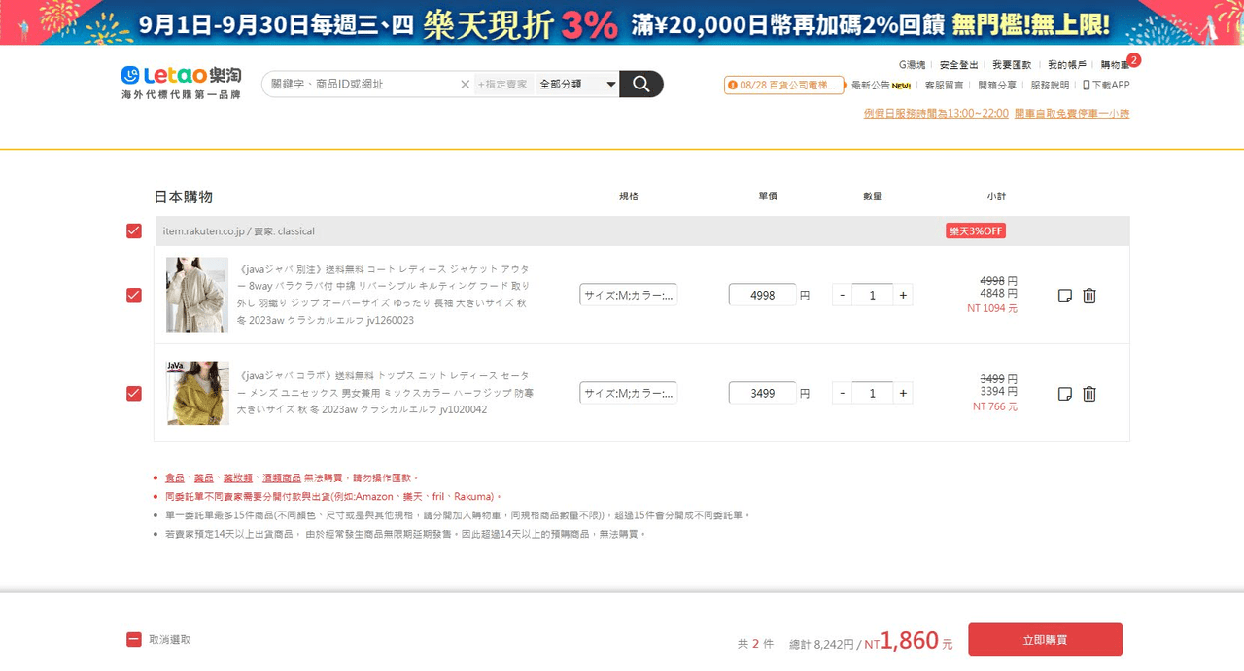Click the quantity field for the coat
This screenshot has height=671, width=1244.
click(873, 295)
